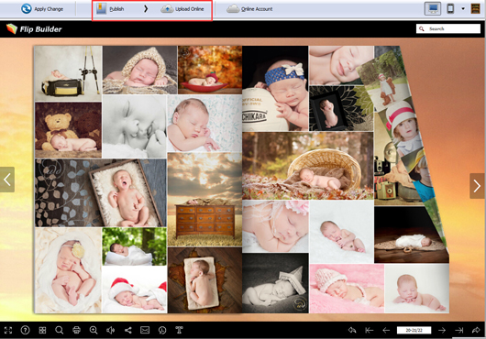Open the bookshelf icon at top right
The height and width of the screenshot is (339, 486).
click(x=476, y=8)
